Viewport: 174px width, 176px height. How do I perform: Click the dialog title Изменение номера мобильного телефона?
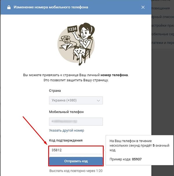(x=51, y=7)
